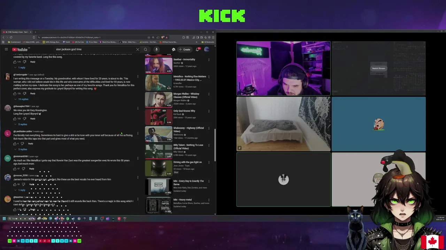This screenshot has width=446, height=250.
Task: Go back in the browser
Action: point(3,37)
